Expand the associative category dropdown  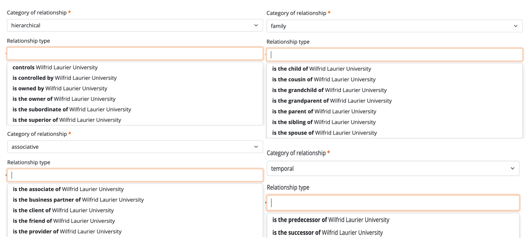tap(135, 147)
